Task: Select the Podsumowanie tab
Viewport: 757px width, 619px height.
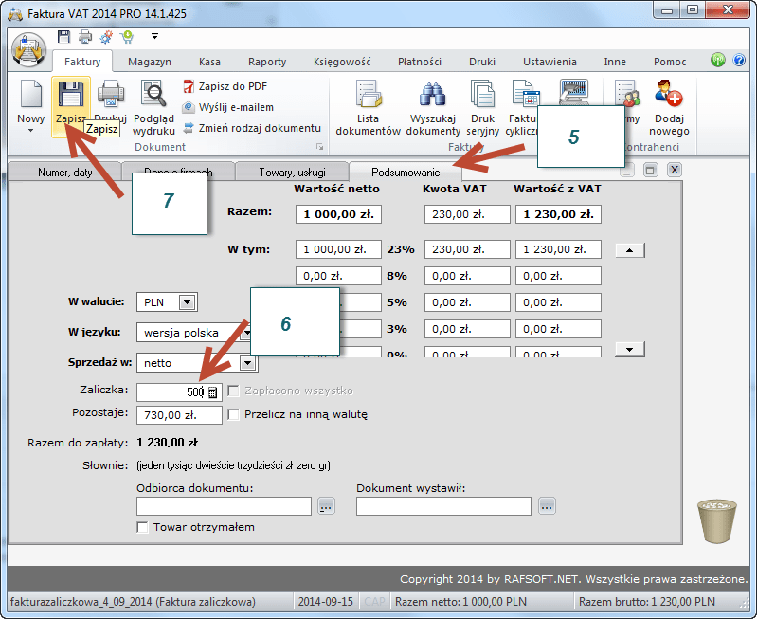Action: pyautogui.click(x=406, y=172)
